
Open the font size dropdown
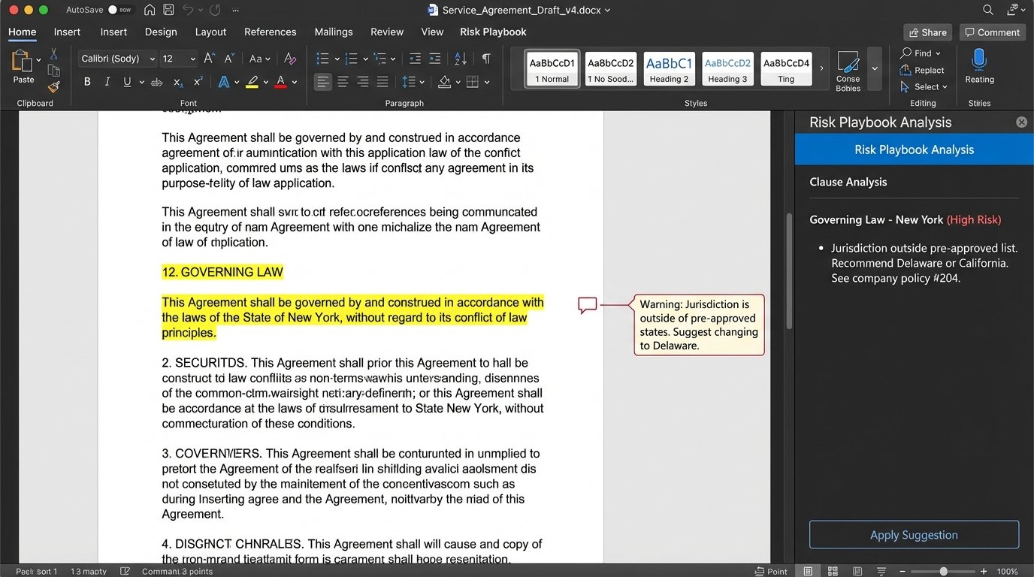coord(191,58)
